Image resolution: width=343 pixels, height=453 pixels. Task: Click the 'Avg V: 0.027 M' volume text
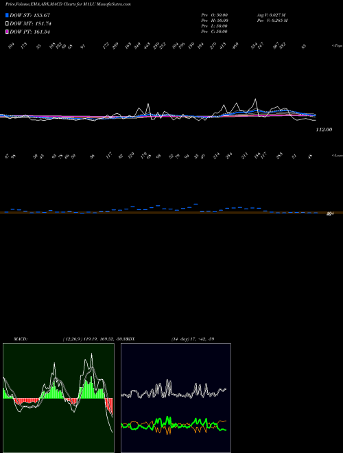coord(271,14)
